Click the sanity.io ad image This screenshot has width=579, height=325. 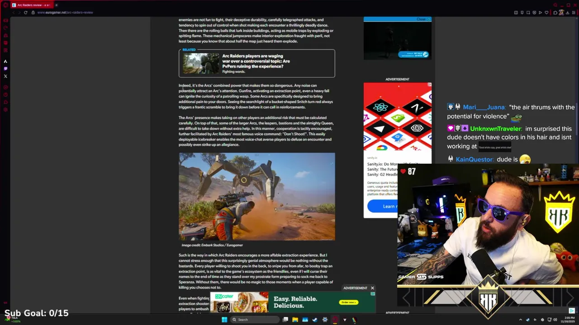pos(398,116)
